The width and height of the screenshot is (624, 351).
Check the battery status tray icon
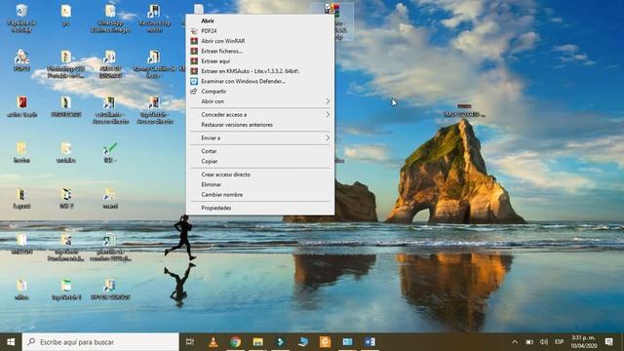click(528, 342)
